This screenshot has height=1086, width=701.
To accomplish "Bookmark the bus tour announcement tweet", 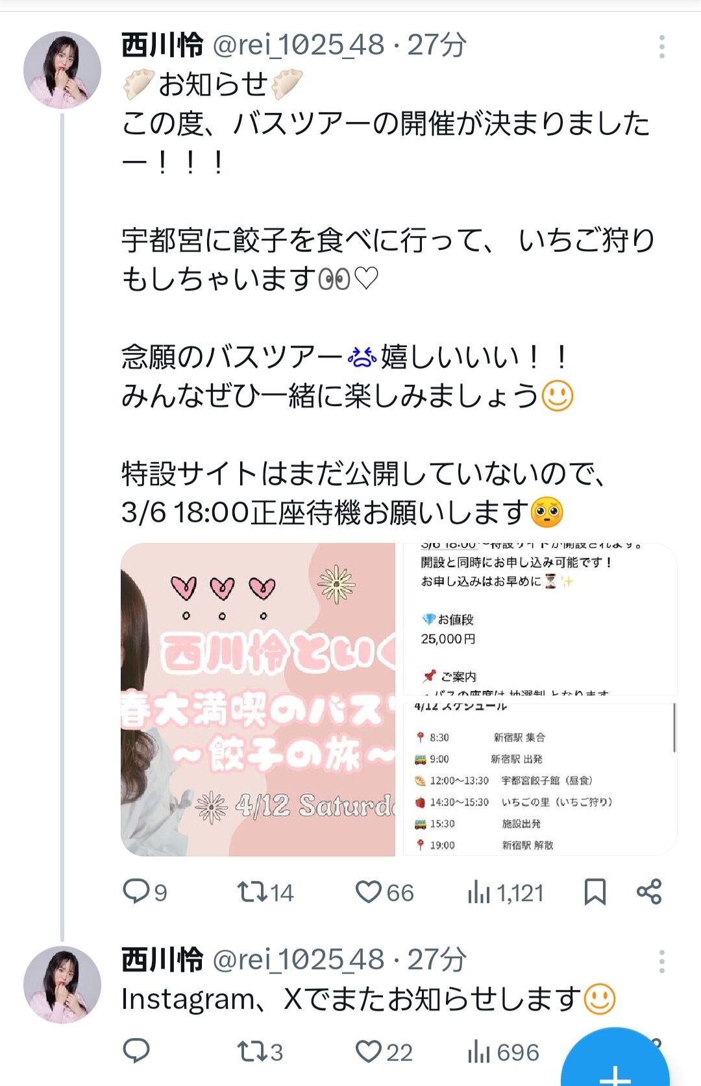I will [595, 892].
